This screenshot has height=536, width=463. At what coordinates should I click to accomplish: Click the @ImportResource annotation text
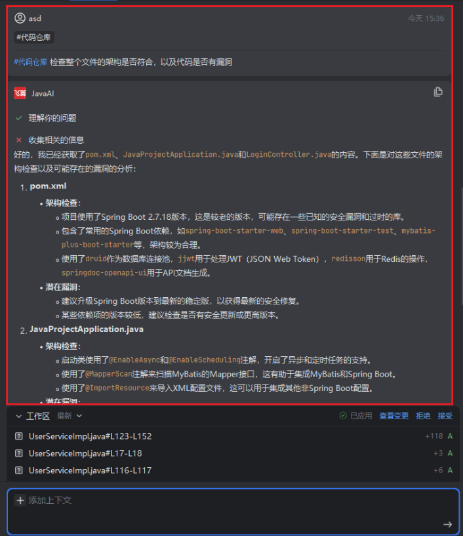click(117, 388)
